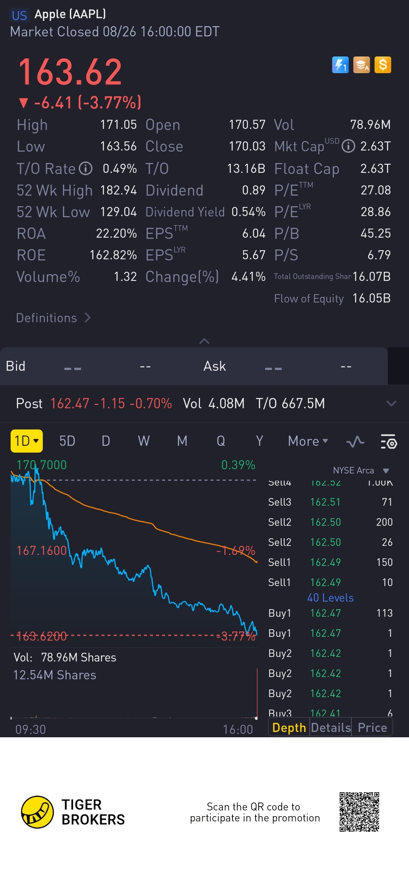This screenshot has width=409, height=887.
Task: Tap Sell2 row with quantity 200
Action: pos(330,522)
